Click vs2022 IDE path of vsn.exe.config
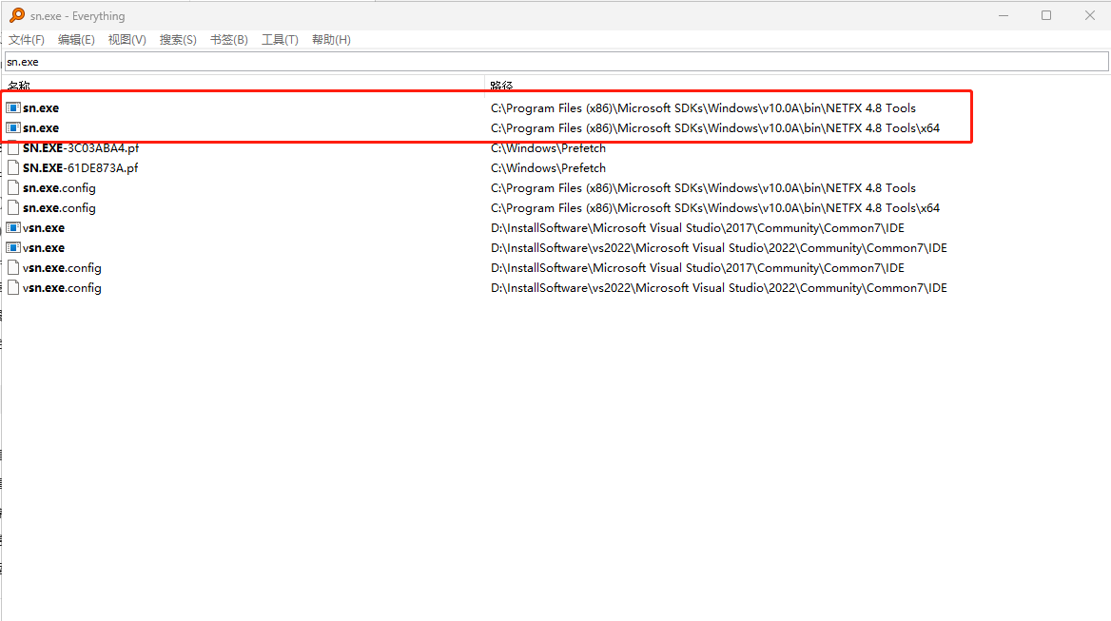 [718, 288]
